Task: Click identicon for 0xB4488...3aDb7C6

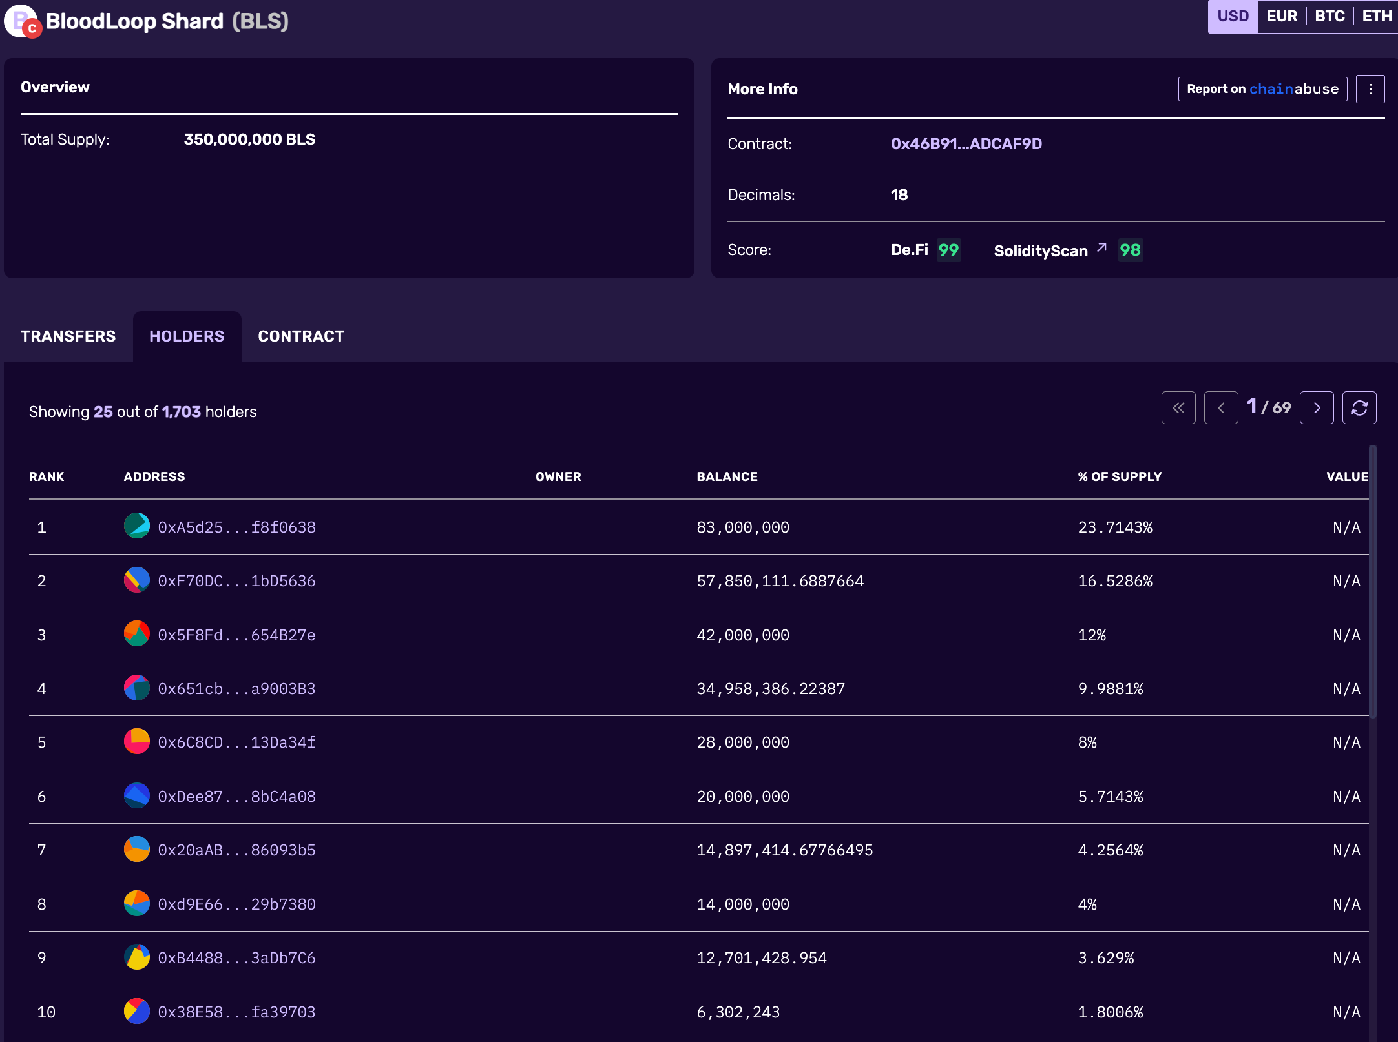Action: point(137,957)
